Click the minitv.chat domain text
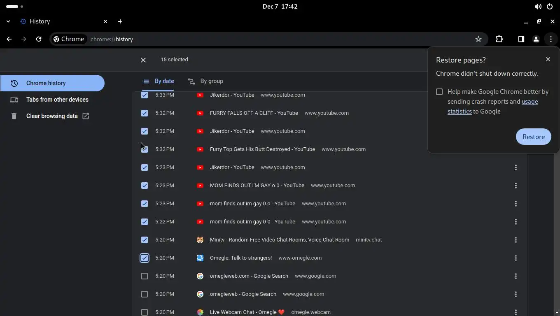Screen dimensions: 560x316 (369, 240)
